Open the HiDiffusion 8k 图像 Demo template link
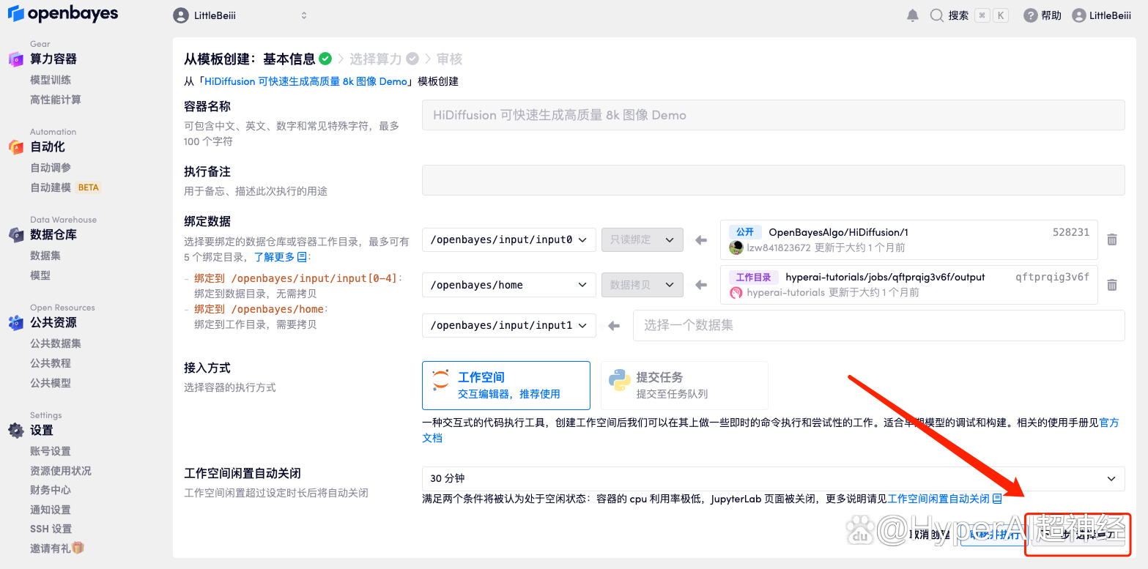This screenshot has height=569, width=1148. pyautogui.click(x=305, y=81)
